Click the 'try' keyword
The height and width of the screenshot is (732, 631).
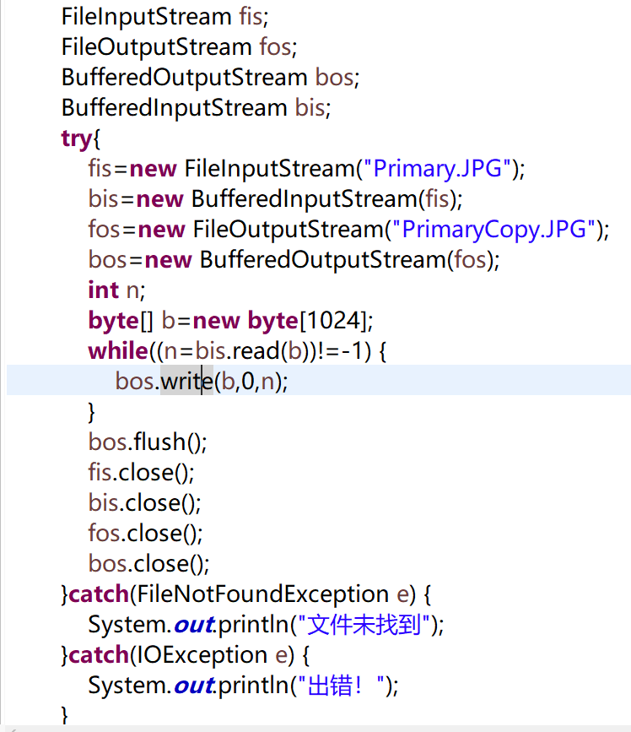click(x=77, y=138)
